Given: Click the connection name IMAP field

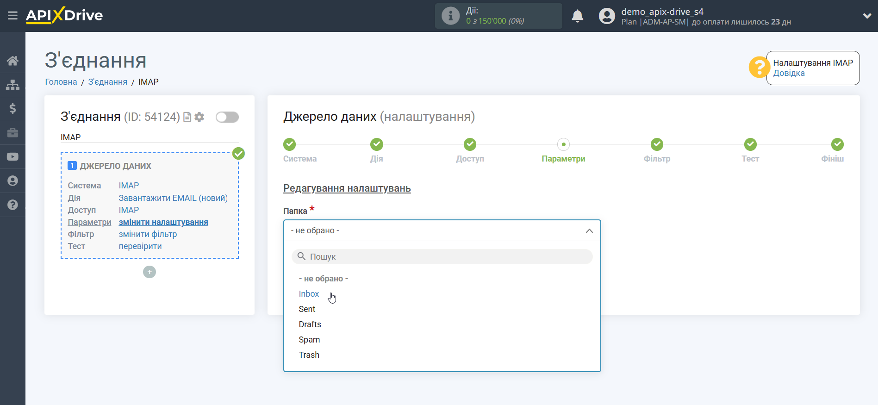Looking at the screenshot, I should [x=149, y=137].
